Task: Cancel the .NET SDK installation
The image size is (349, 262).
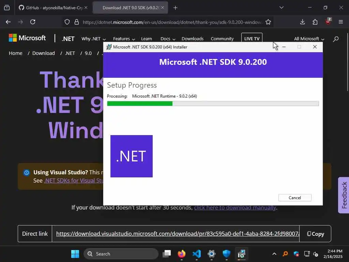Action: [x=295, y=198]
